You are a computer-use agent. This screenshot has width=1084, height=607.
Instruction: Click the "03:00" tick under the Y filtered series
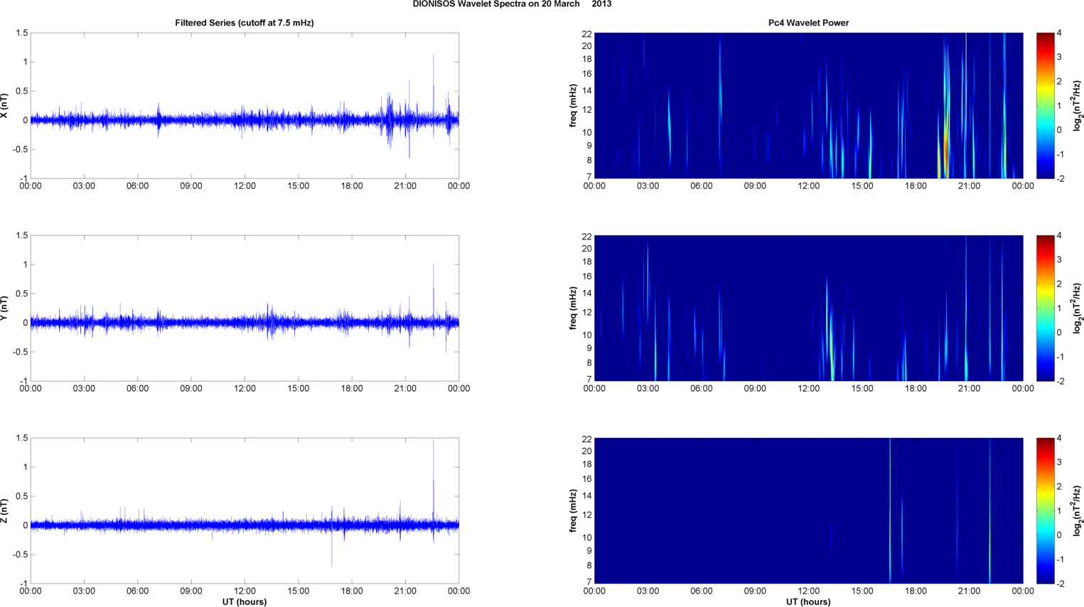tap(84, 389)
